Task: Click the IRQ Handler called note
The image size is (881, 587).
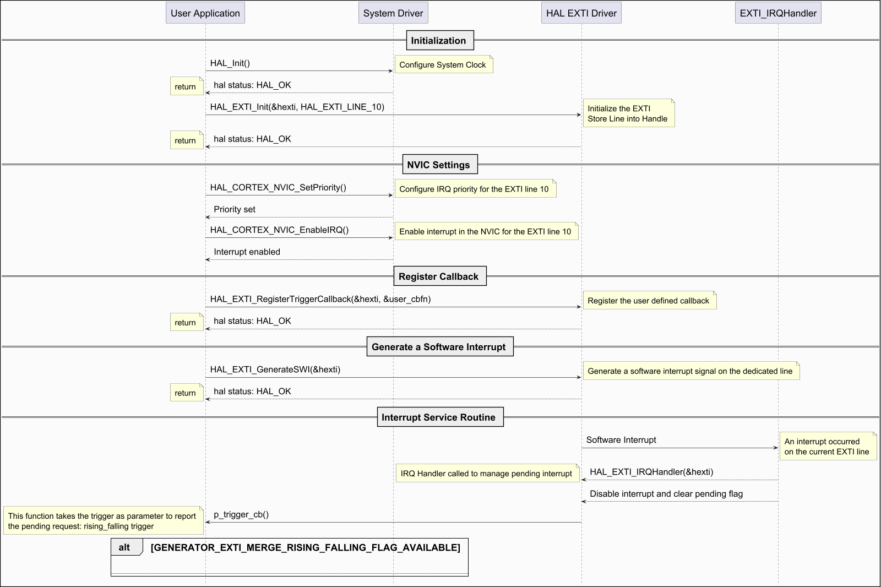Action: (x=487, y=473)
